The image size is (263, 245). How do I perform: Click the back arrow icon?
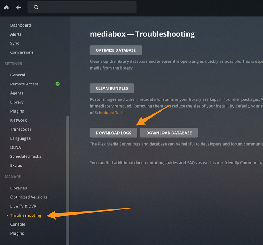tap(18, 7)
